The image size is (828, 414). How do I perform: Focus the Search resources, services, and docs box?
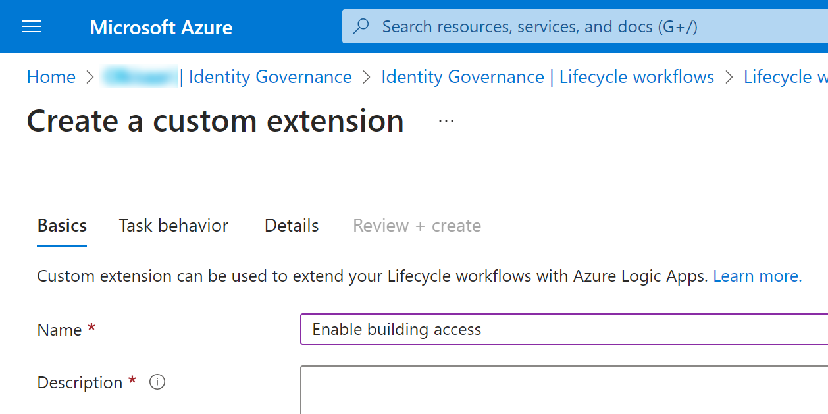coord(585,26)
